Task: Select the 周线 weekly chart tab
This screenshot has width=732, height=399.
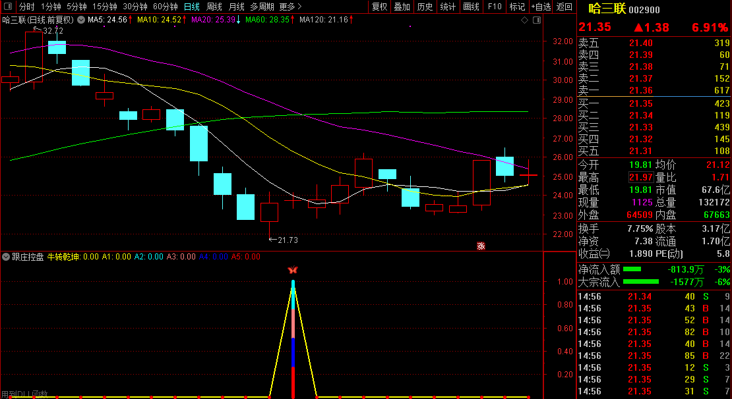Action: point(214,7)
